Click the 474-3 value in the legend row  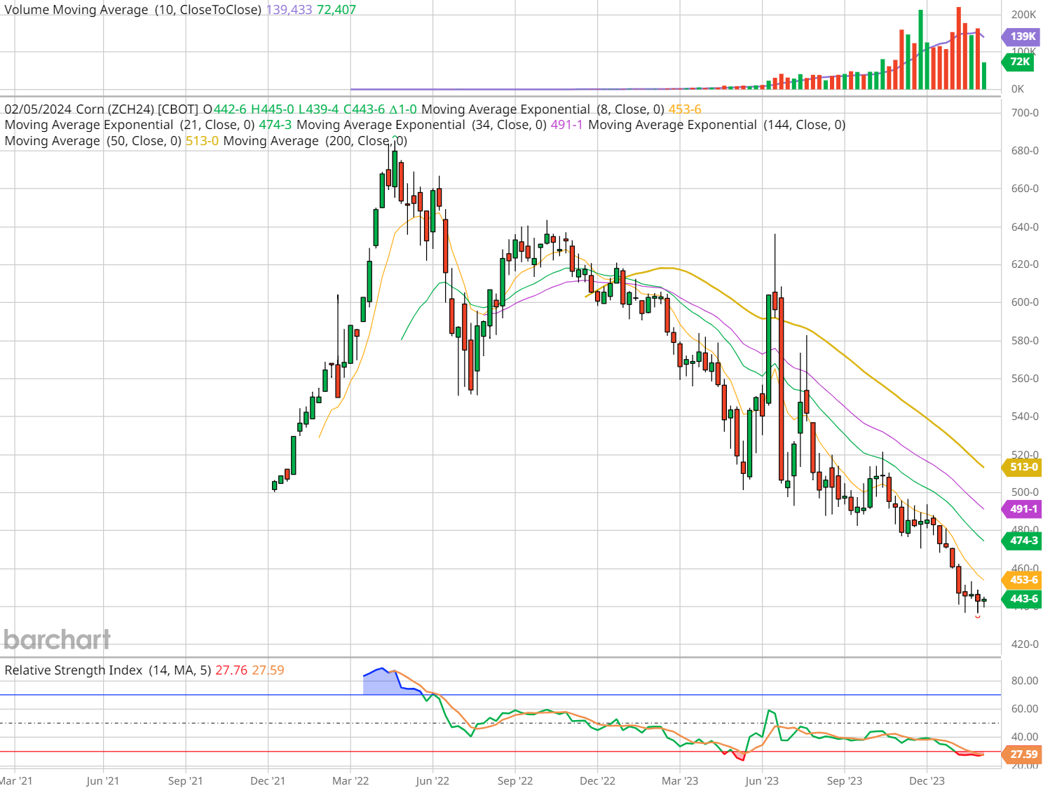coord(275,125)
